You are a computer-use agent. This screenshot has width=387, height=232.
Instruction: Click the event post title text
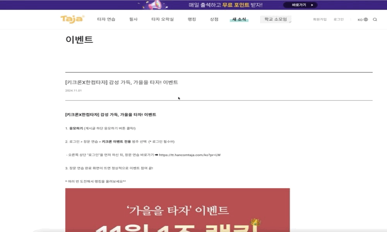(122, 82)
